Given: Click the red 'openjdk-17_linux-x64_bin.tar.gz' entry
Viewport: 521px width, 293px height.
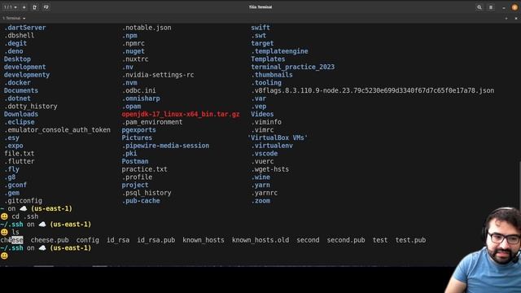Looking at the screenshot, I should pyautogui.click(x=181, y=114).
